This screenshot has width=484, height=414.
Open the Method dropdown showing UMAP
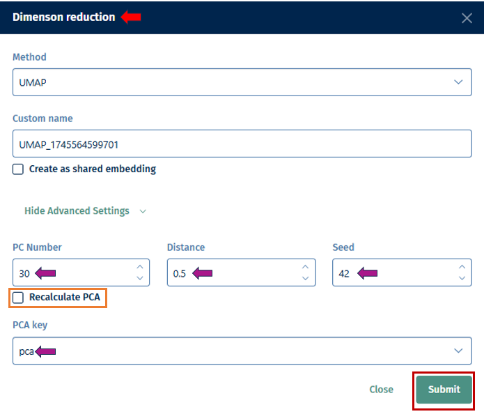[x=237, y=82]
